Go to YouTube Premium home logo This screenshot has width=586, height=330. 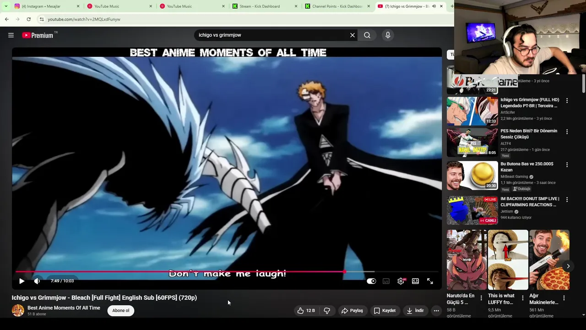(x=38, y=35)
